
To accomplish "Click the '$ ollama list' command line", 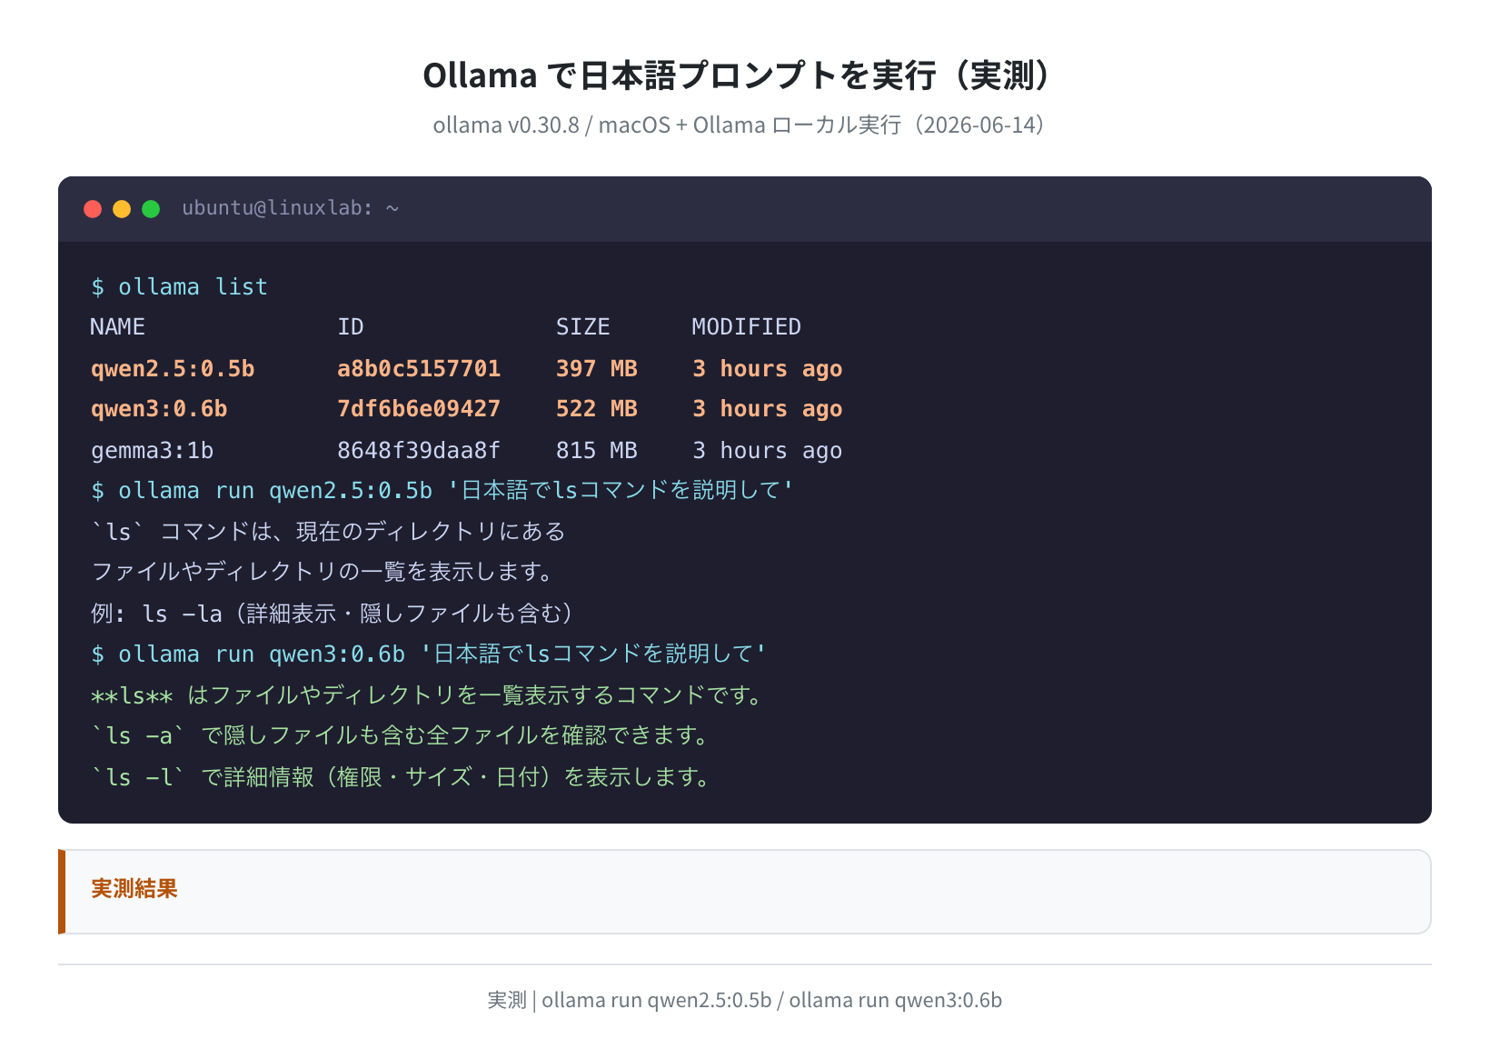I will 180,287.
